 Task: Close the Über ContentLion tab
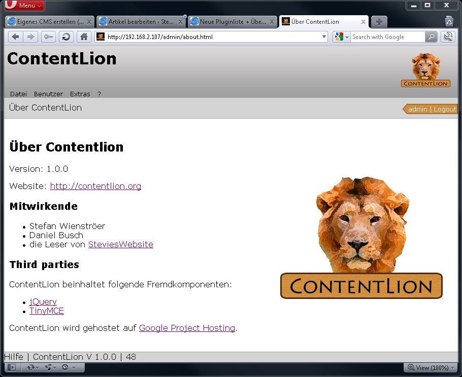coord(363,22)
